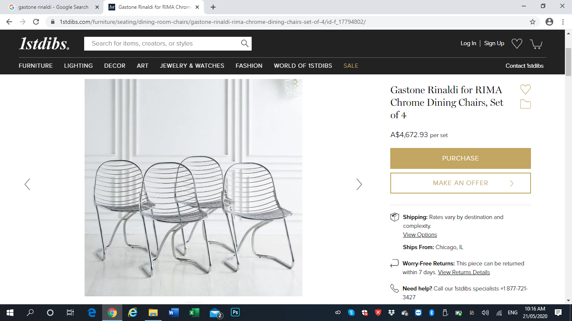The height and width of the screenshot is (321, 572).
Task: Reload the page in Chrome
Action: pos(36,22)
